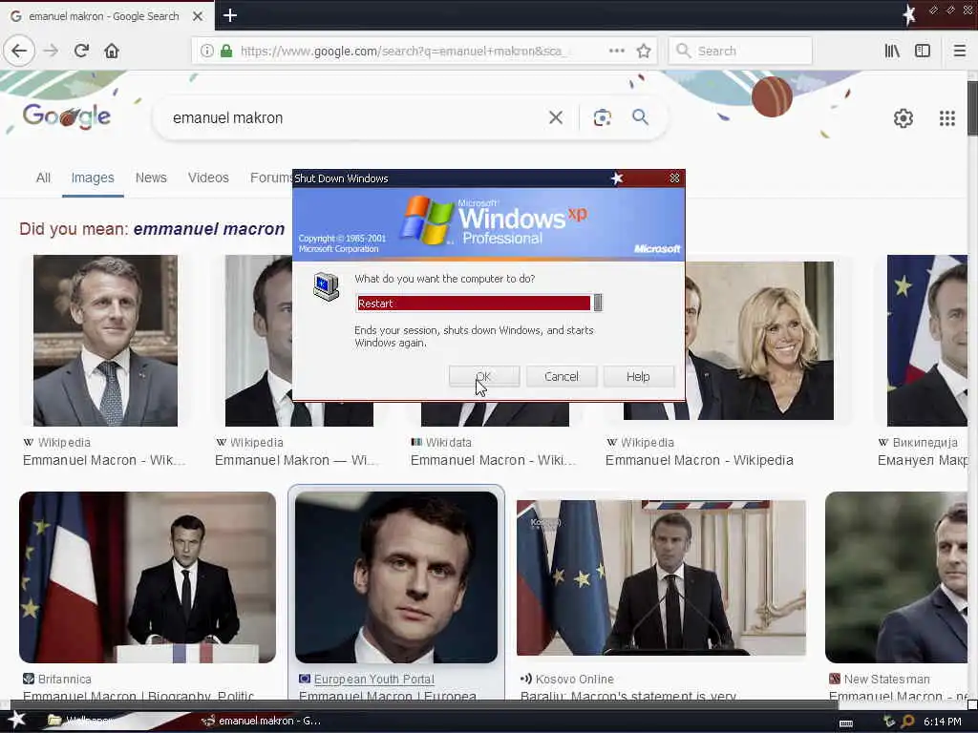Clear the Google search query
The image size is (978, 733).
point(556,117)
